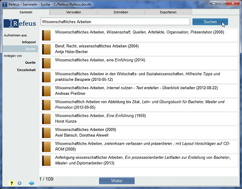This screenshot has height=189, width=242.
Task: Click book icon beside Horst Kunze entry
Action: (x=46, y=119)
